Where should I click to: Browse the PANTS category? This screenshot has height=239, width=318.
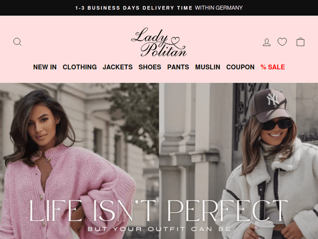coord(178,67)
